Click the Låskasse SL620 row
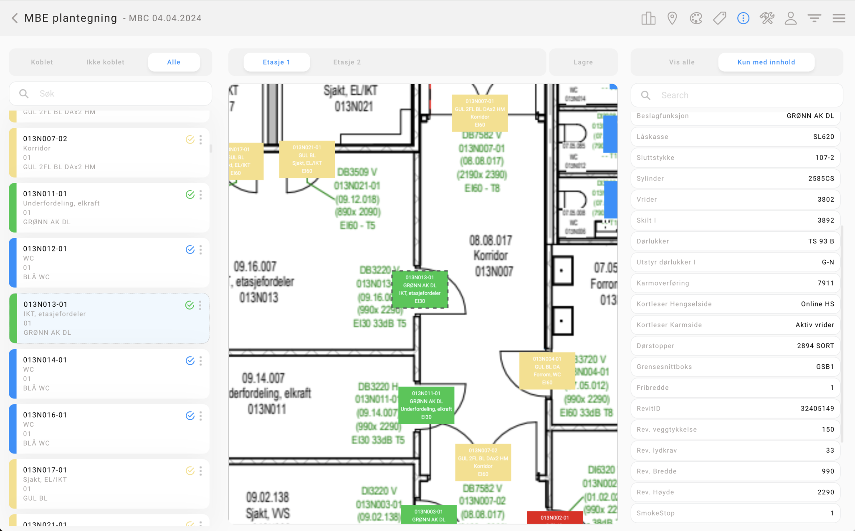Viewport: 855px width, 531px height. click(x=735, y=137)
